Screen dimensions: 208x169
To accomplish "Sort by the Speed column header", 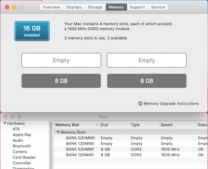I will pyautogui.click(x=178, y=125).
